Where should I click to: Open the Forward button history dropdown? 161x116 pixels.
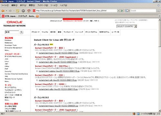pyautogui.click(x=14, y=11)
